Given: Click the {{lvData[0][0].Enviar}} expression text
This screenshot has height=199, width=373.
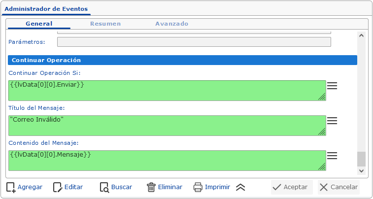Looking at the screenshot, I should (x=47, y=84).
